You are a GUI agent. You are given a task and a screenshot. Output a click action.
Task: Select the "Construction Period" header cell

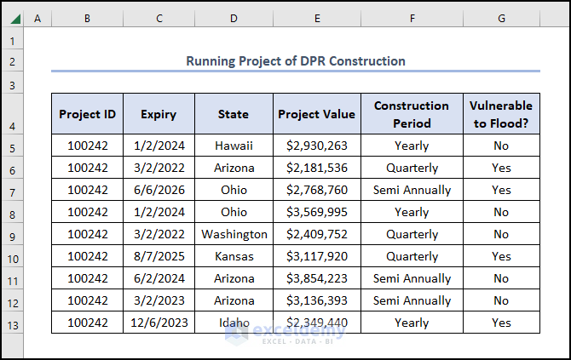tap(412, 115)
